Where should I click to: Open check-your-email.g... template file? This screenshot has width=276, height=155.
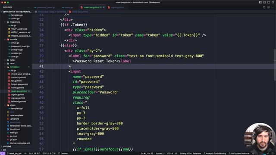point(21,74)
